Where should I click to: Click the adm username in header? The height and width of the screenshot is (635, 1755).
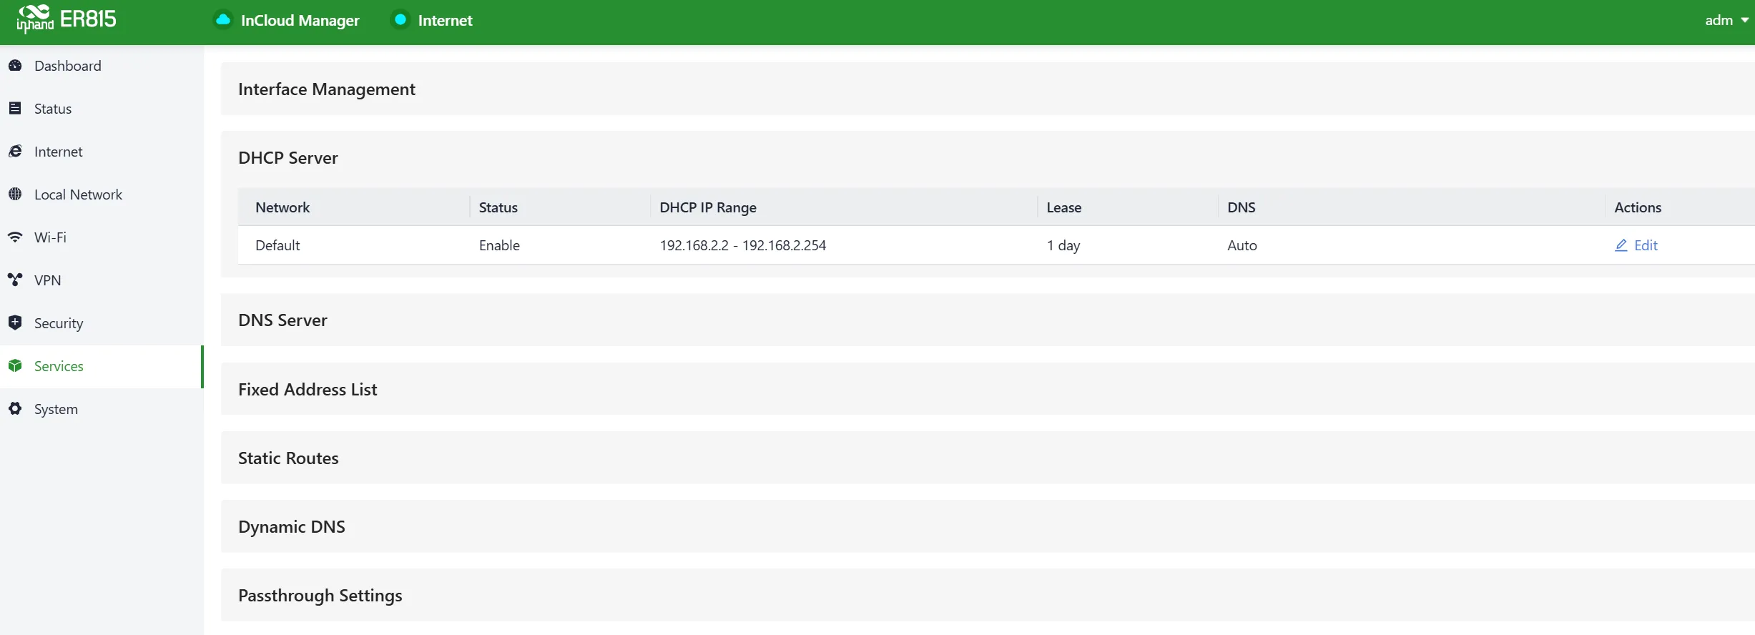click(x=1719, y=21)
